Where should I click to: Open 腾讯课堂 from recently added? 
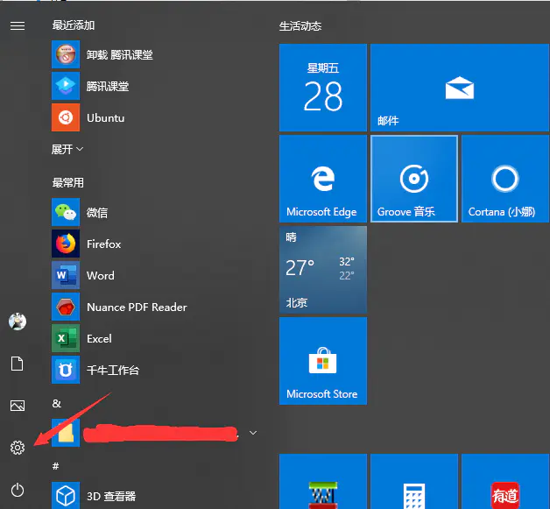[154, 86]
